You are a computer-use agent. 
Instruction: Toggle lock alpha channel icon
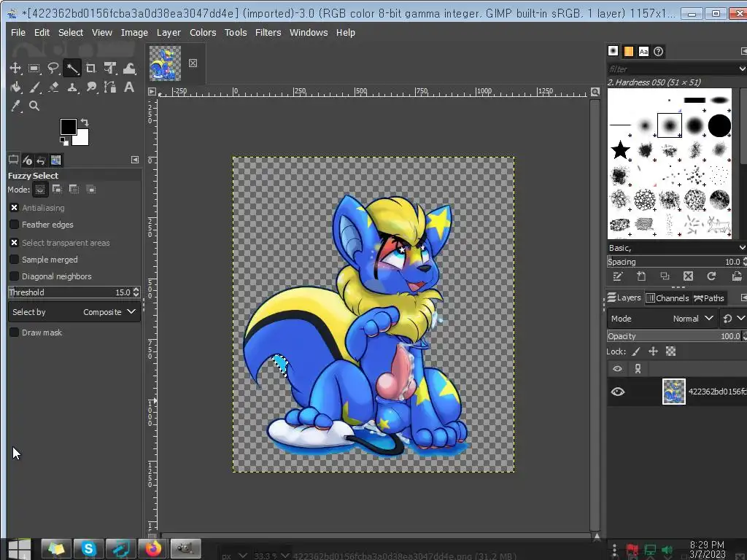click(671, 351)
